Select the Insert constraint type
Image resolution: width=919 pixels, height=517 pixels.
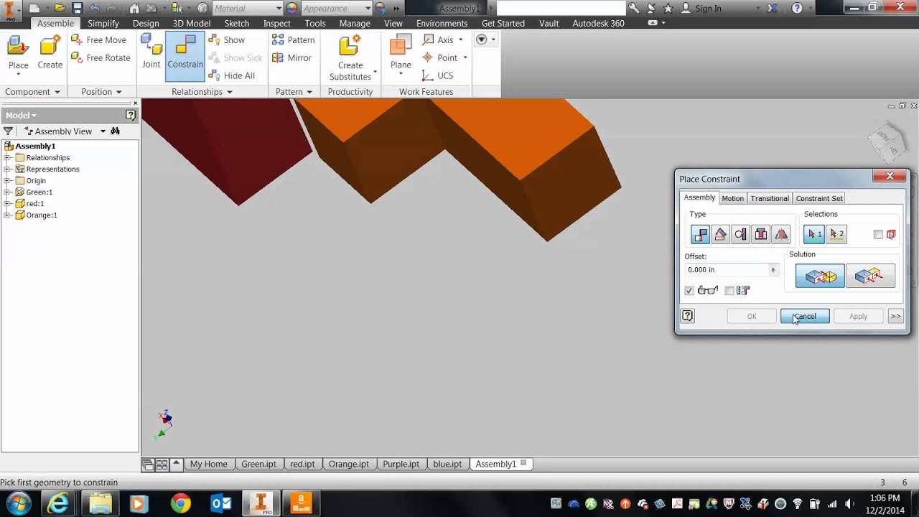tap(760, 234)
